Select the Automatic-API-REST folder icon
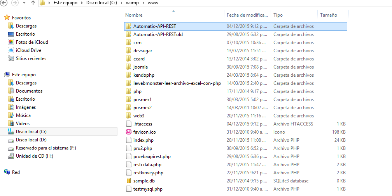This screenshot has height=196, width=392. [129, 26]
